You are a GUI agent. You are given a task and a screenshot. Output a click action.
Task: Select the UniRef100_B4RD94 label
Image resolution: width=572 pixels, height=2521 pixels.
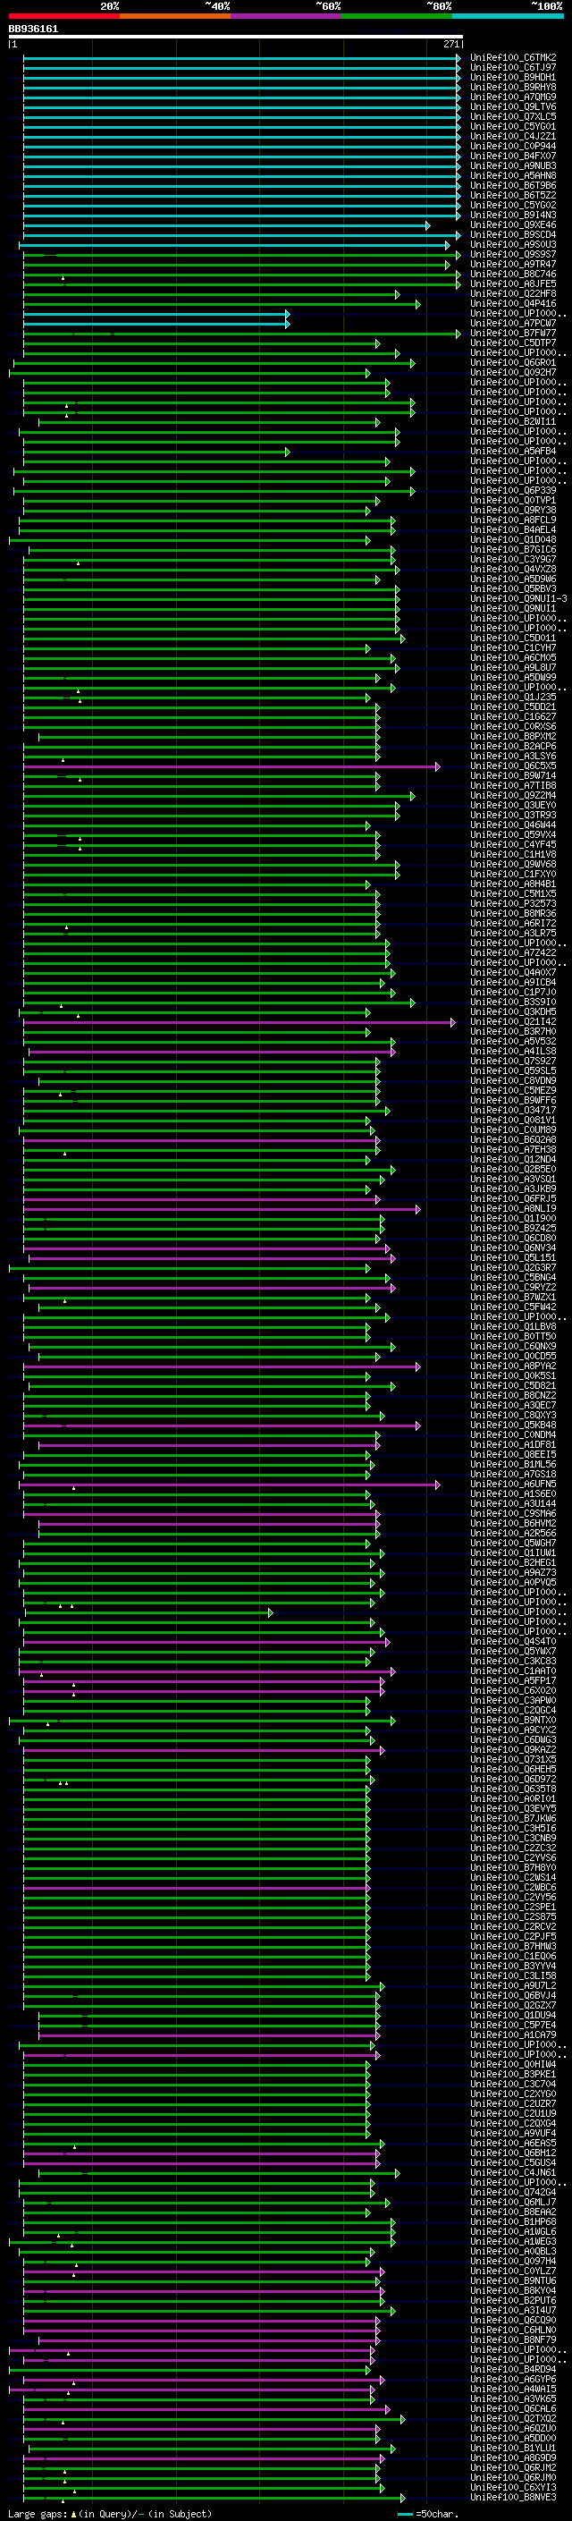[x=512, y=2368]
